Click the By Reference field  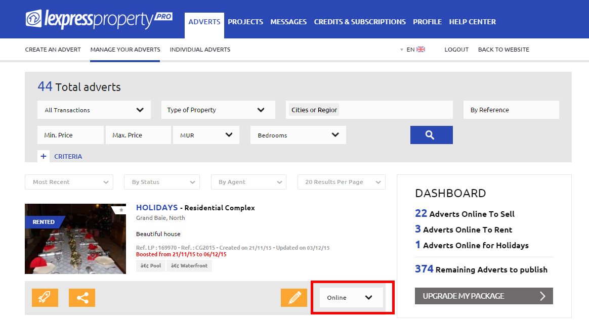(x=511, y=110)
